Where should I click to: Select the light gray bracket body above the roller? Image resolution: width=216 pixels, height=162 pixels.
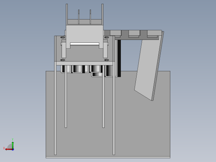(85, 34)
